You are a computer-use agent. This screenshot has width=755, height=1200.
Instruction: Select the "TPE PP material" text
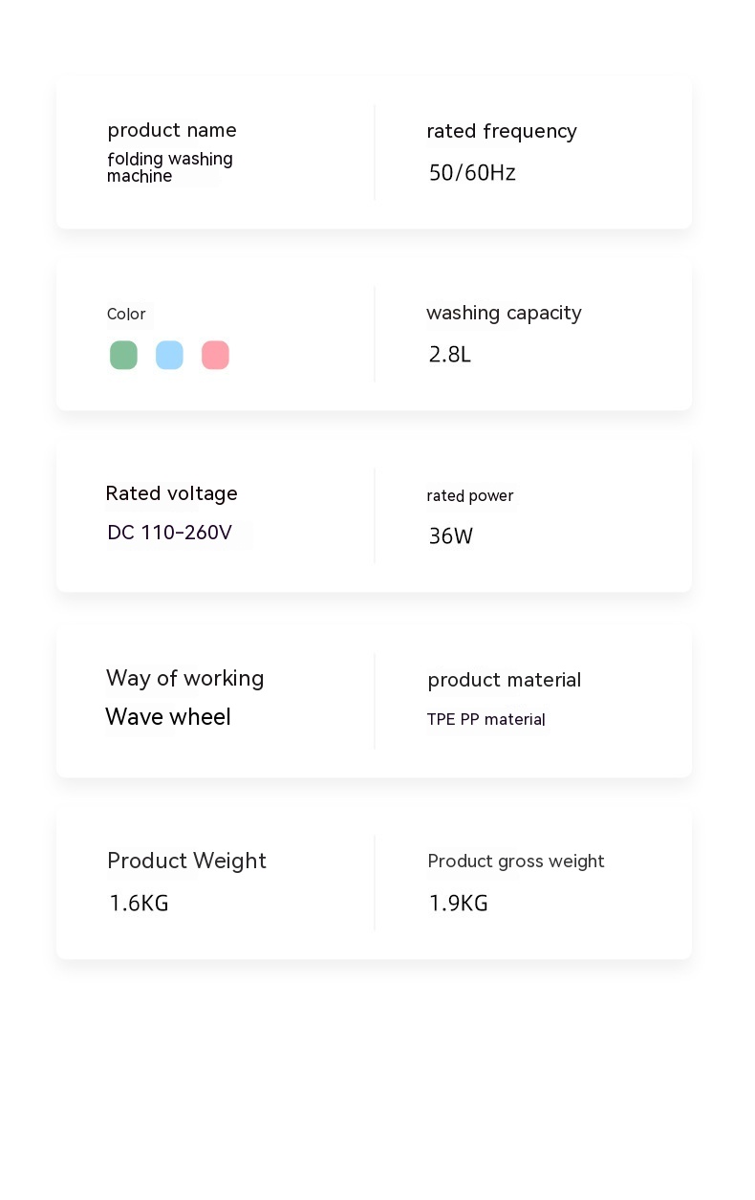[485, 719]
